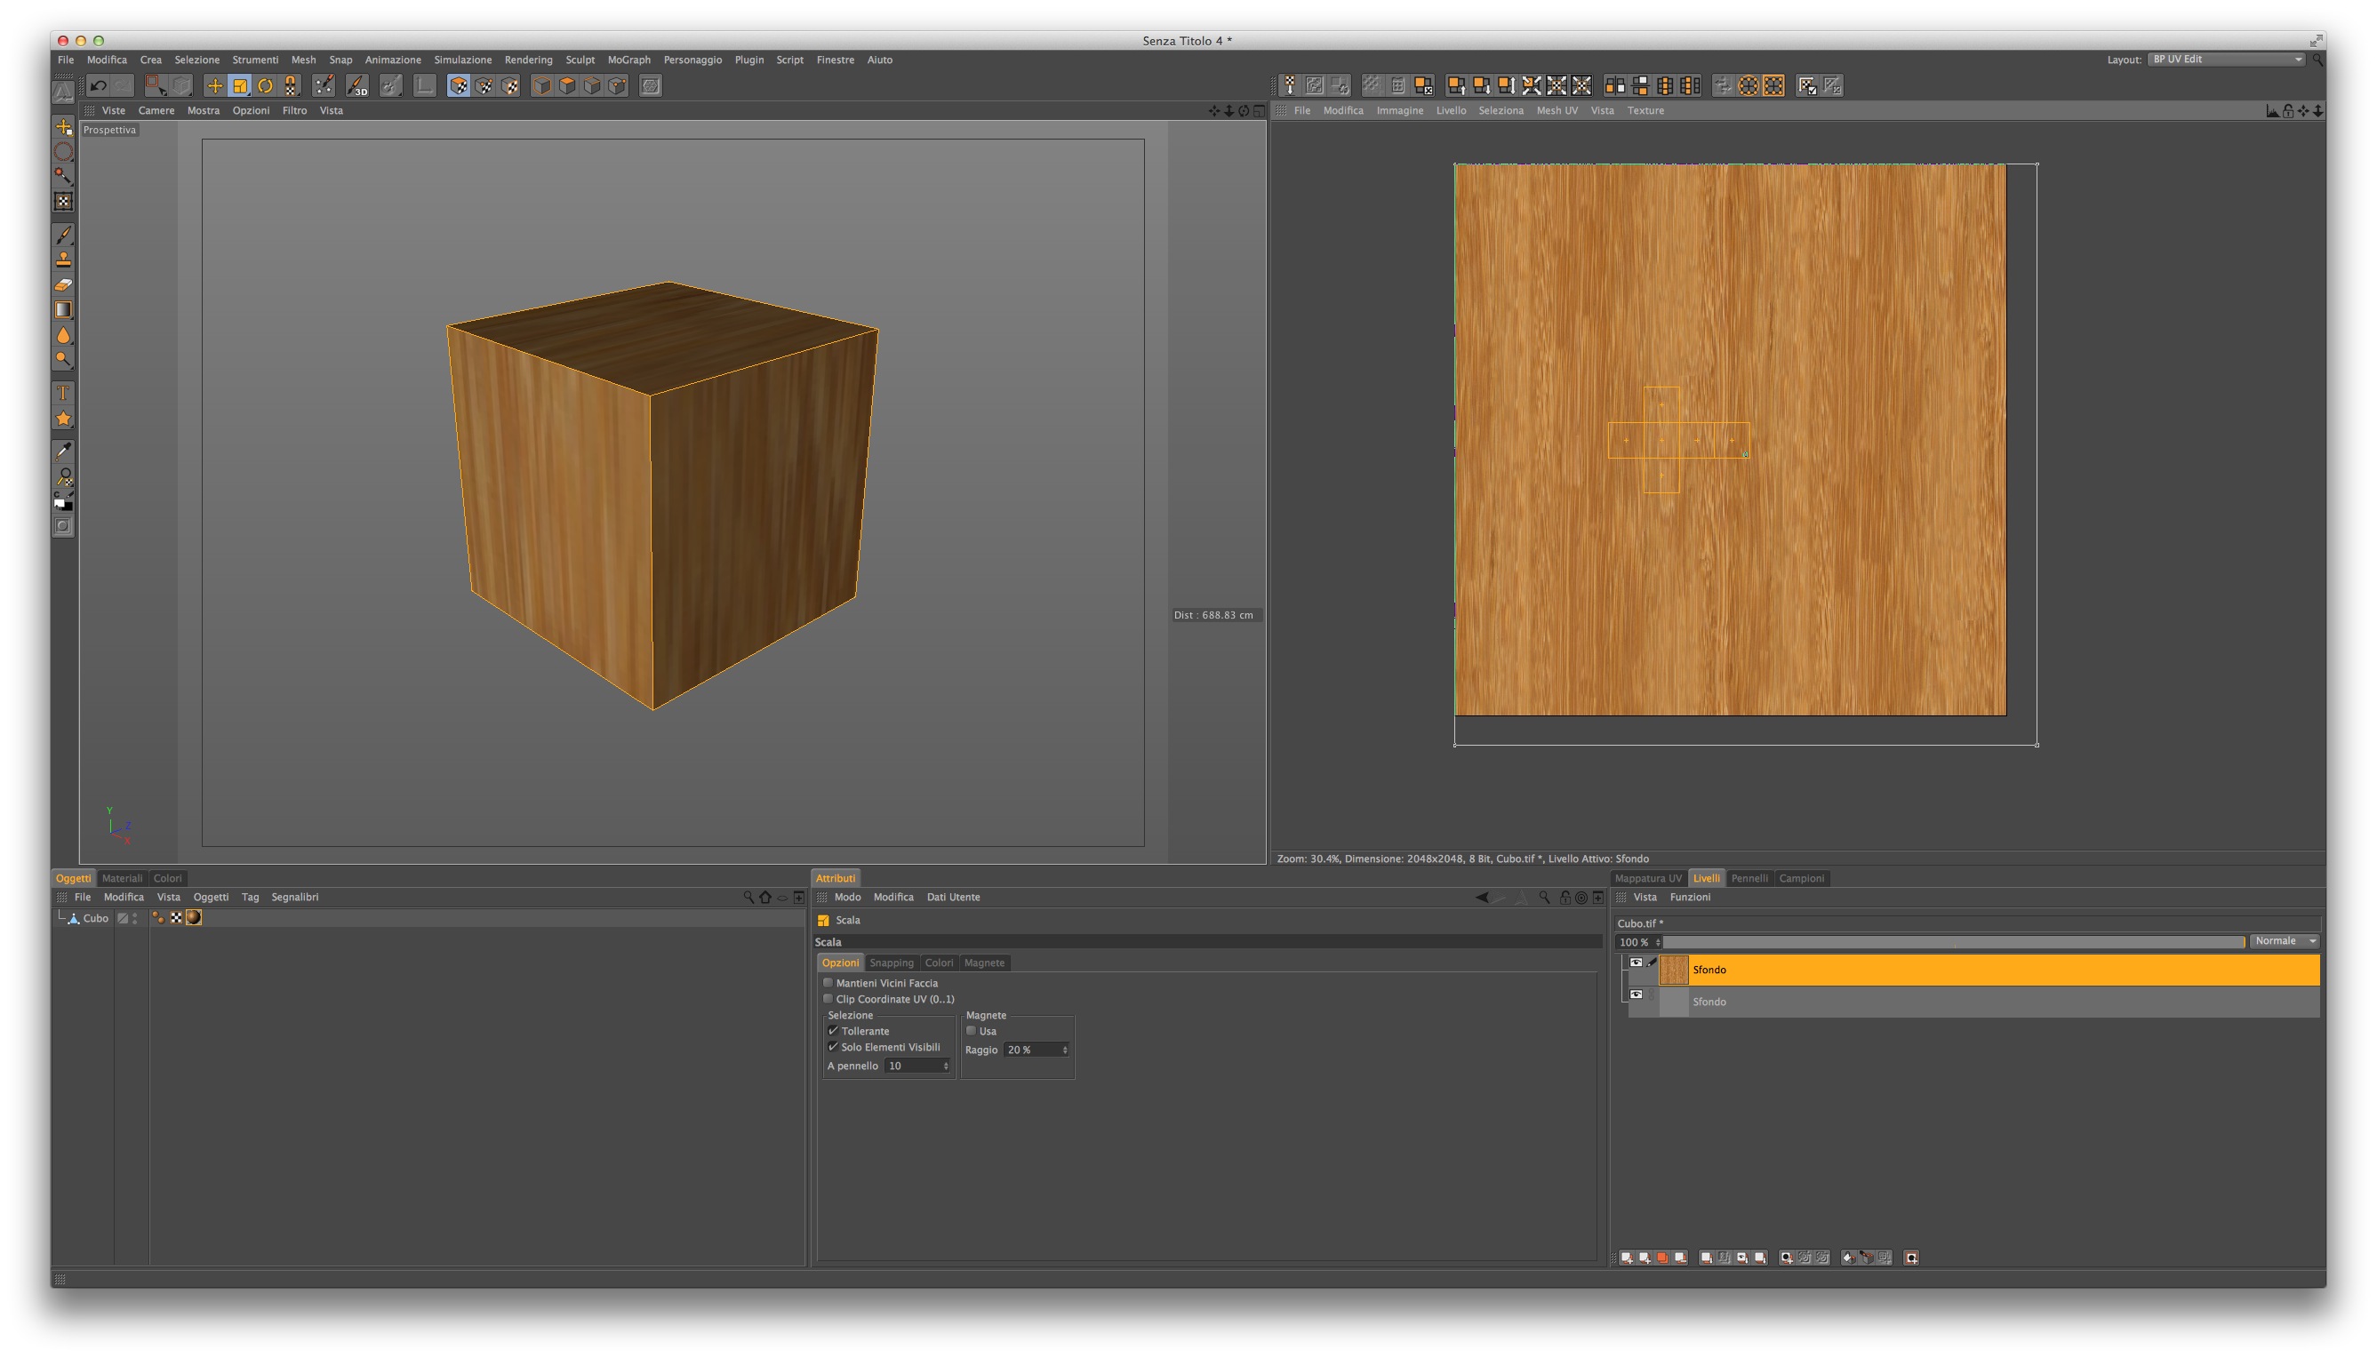Screen dimensions: 2377x1358
Task: Select the Rotate tool in top toolbar
Action: pos(265,86)
